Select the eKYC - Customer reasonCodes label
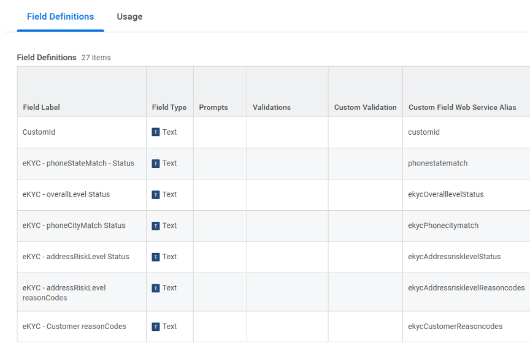Image resolution: width=530 pixels, height=348 pixels. tap(74, 327)
